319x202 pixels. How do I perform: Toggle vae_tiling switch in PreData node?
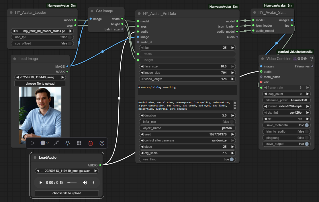point(231,159)
